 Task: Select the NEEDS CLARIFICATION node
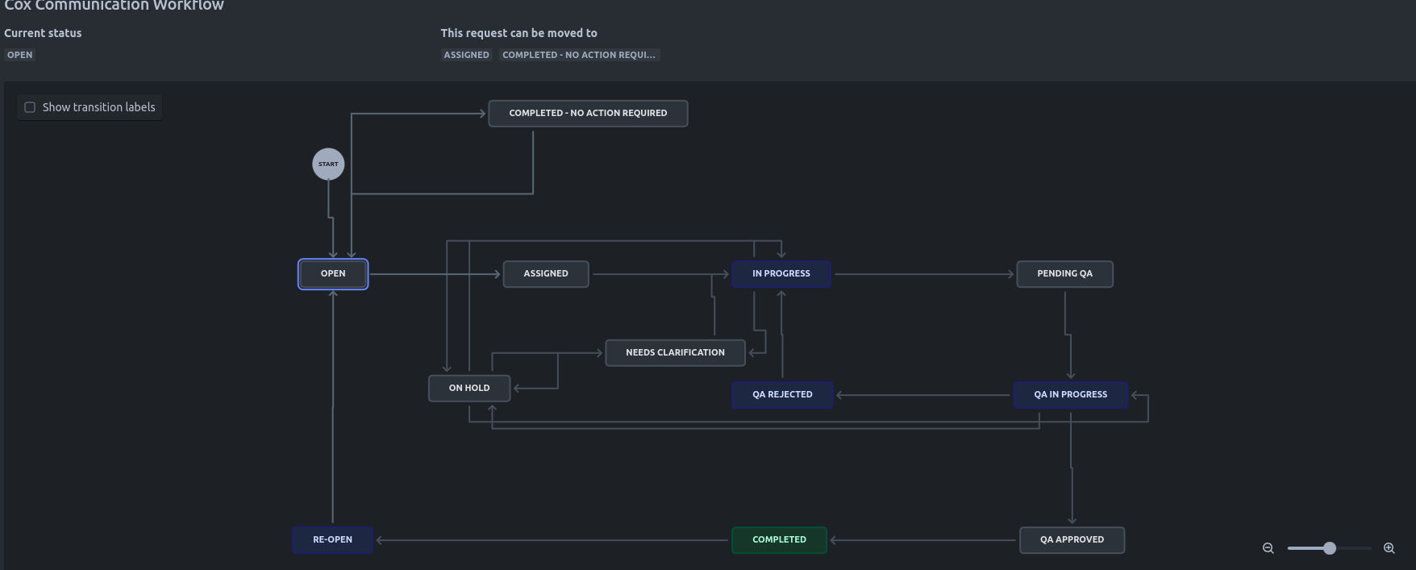click(x=675, y=353)
